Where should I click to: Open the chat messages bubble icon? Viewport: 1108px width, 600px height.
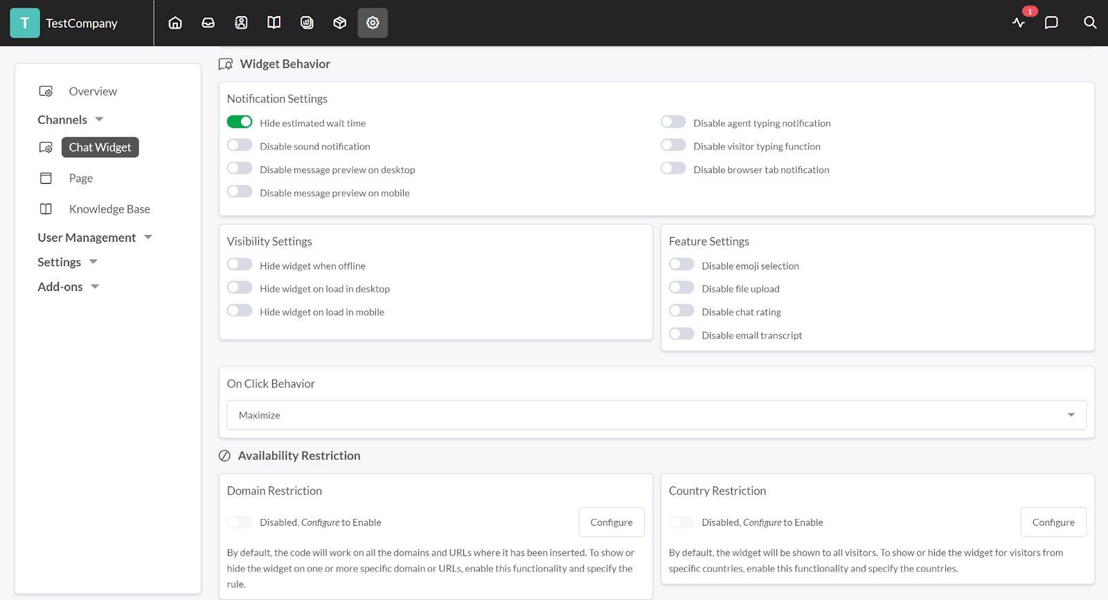tap(1051, 23)
